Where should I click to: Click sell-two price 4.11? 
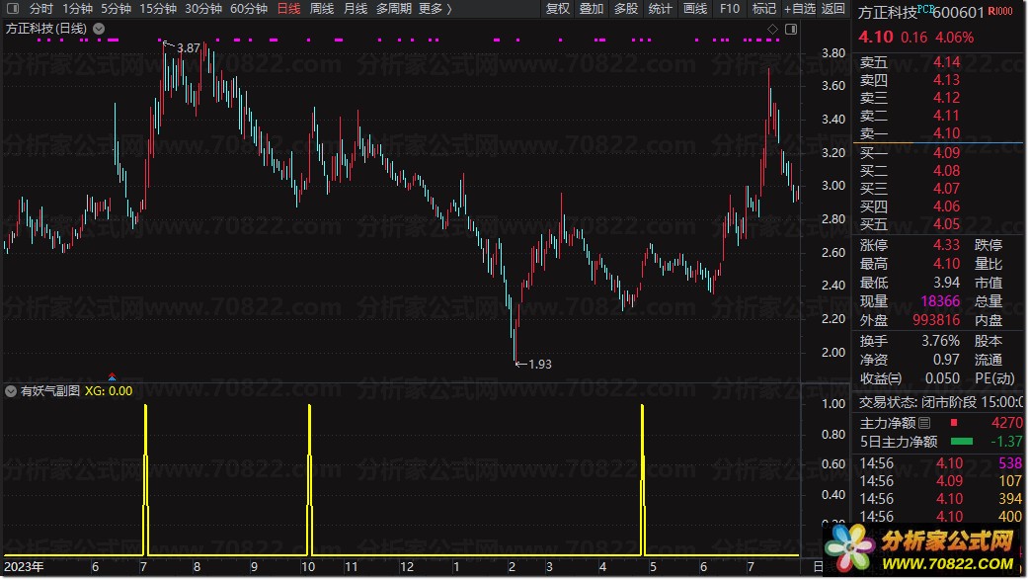(947, 116)
